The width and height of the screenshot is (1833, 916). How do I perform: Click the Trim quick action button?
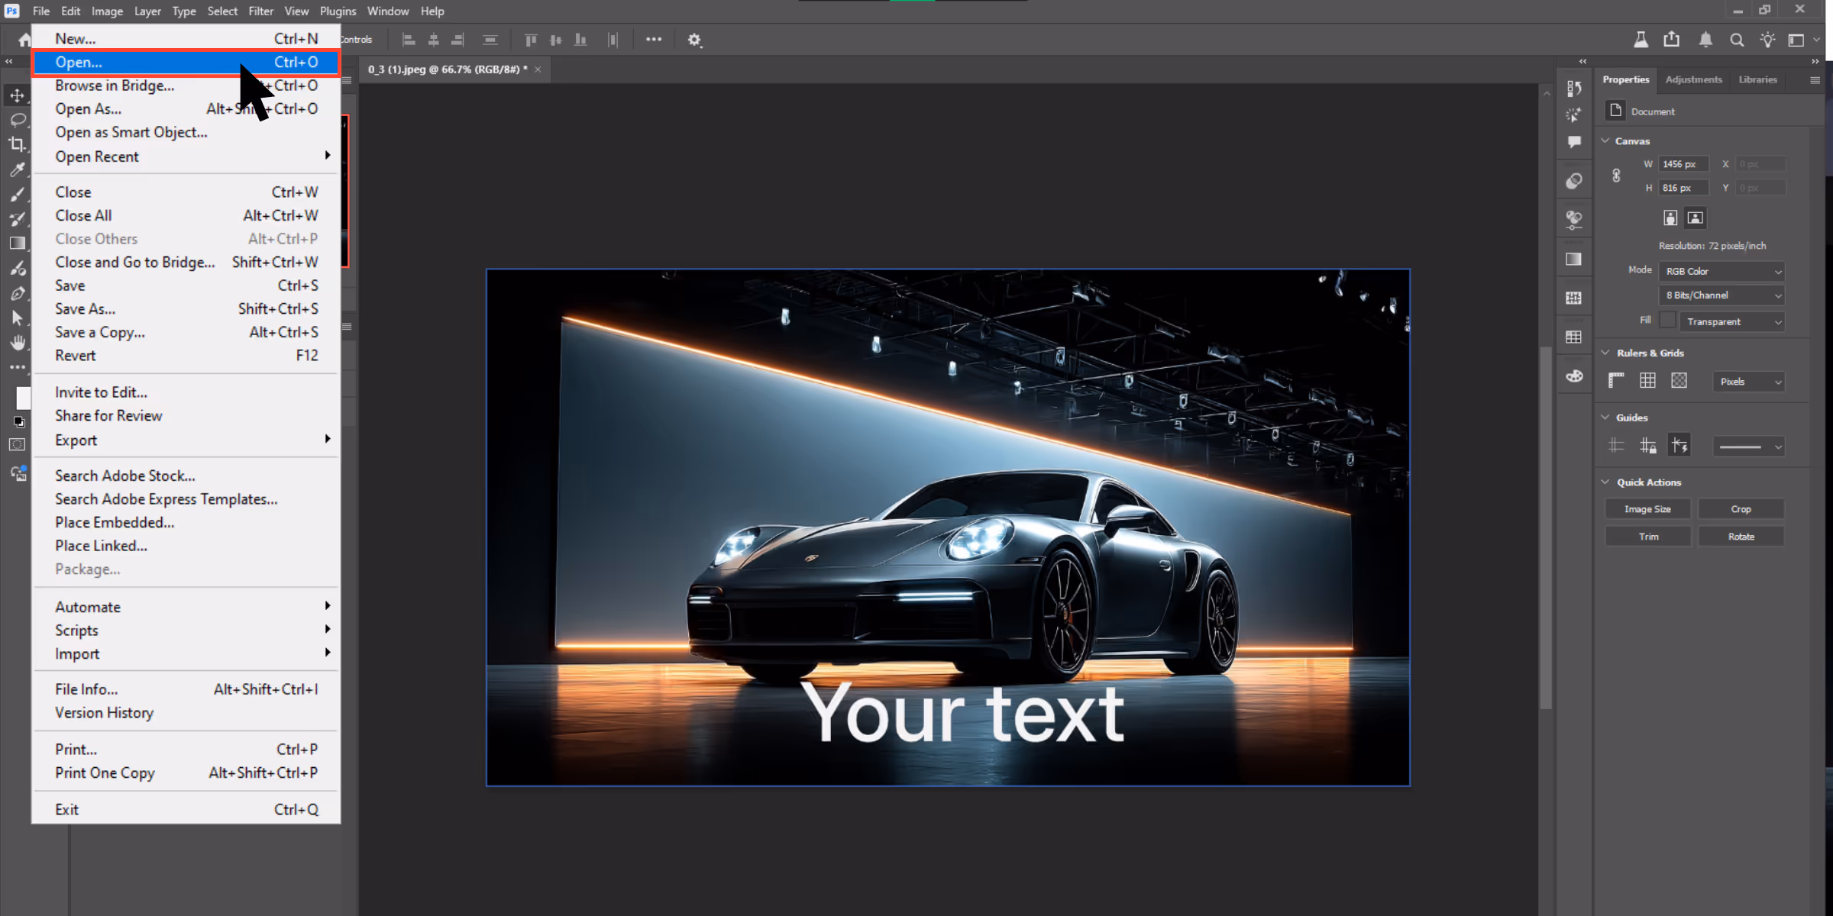tap(1647, 537)
